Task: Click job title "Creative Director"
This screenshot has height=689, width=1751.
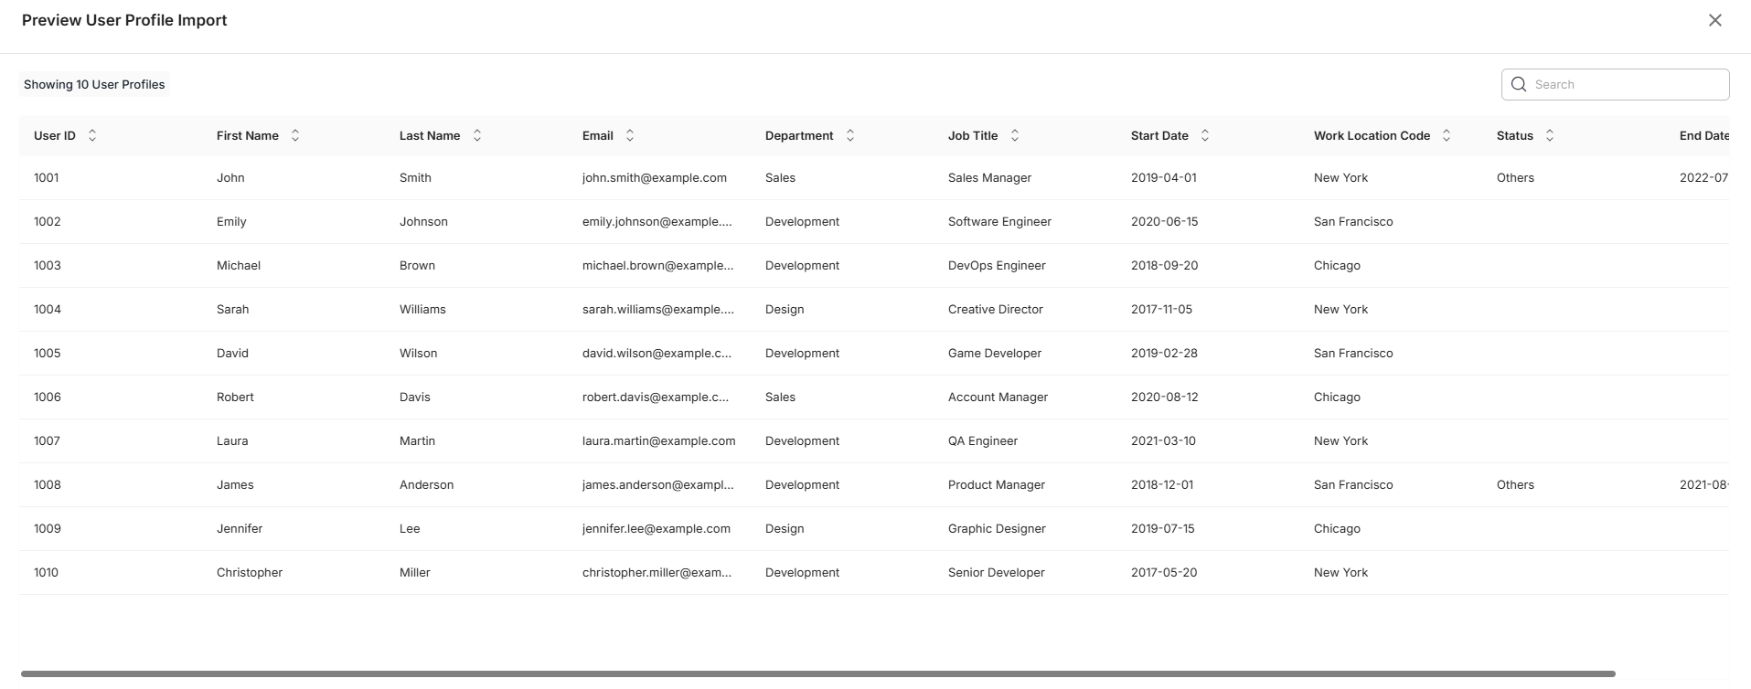Action: (996, 309)
